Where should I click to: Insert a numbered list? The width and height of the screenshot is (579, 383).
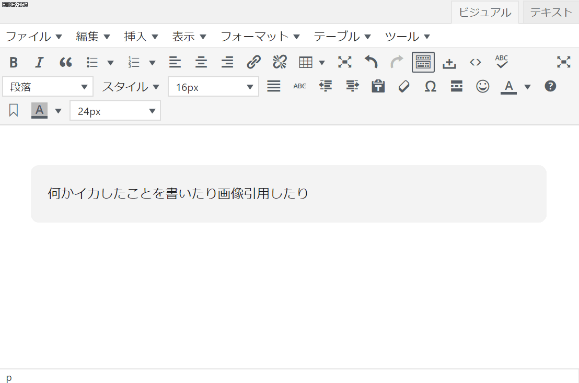[x=134, y=62]
